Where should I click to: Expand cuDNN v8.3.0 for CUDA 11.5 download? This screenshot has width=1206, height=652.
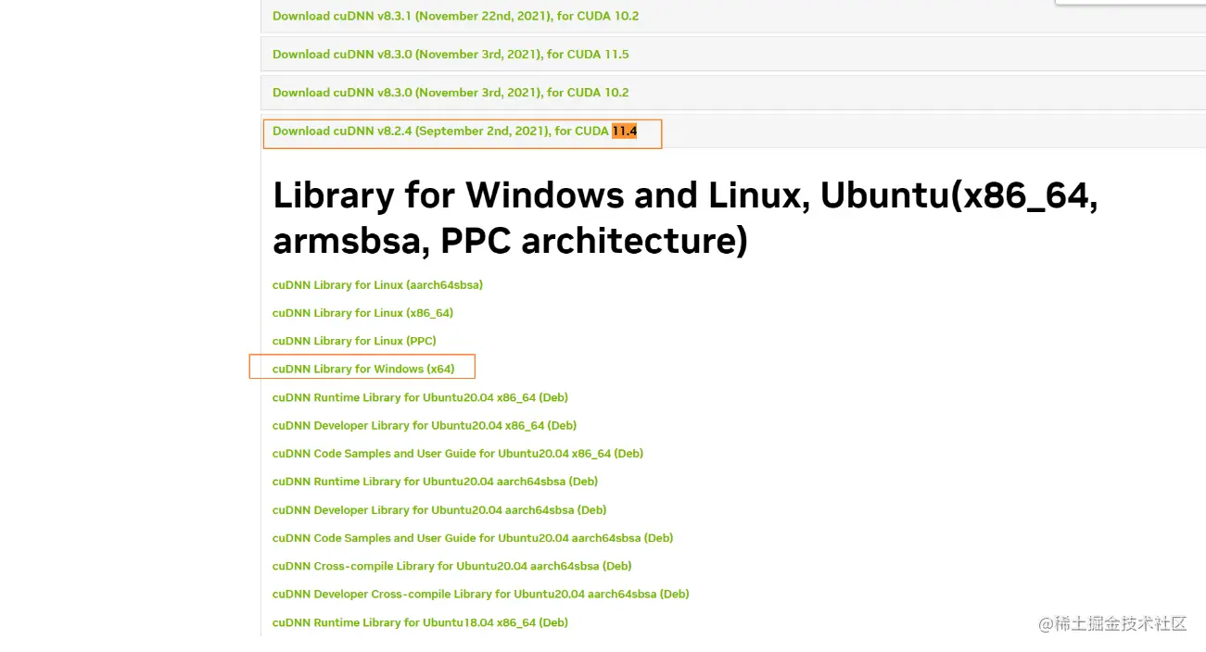pyautogui.click(x=451, y=55)
